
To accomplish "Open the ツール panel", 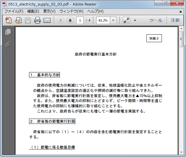I will [156, 20].
